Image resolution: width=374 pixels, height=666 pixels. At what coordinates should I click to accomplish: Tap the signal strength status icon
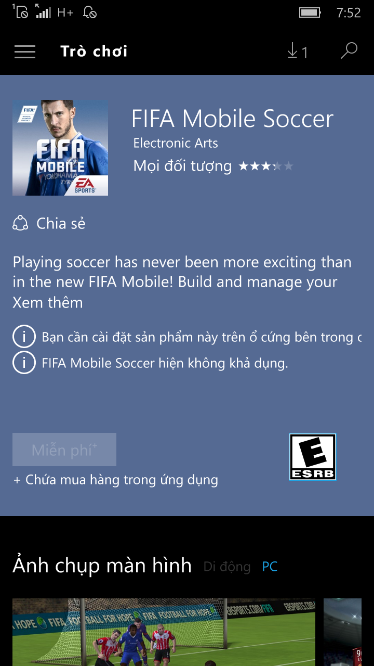tap(43, 11)
